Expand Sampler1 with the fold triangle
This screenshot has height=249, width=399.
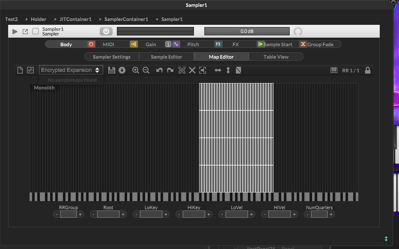pyautogui.click(x=15, y=31)
